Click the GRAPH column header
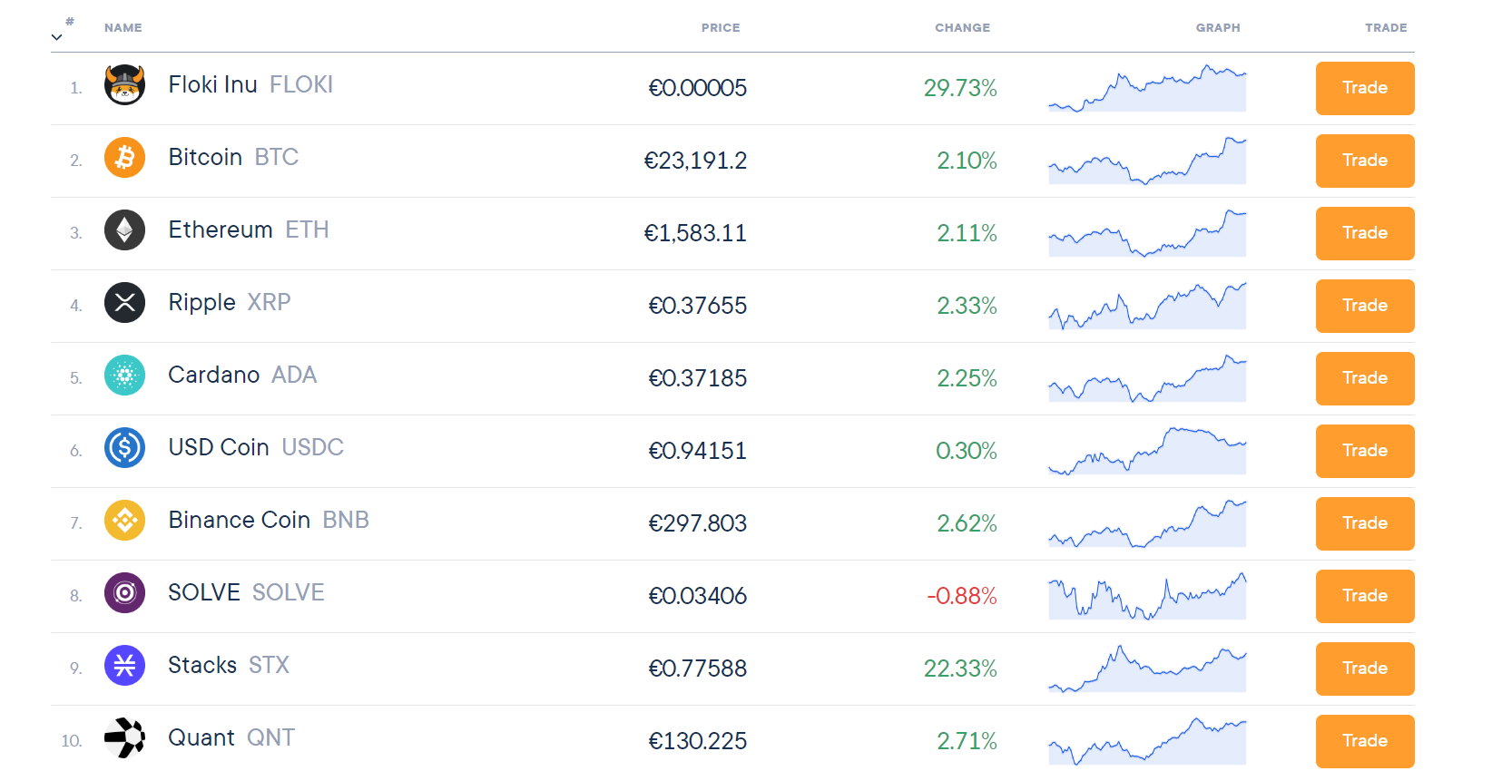Image resolution: width=1492 pixels, height=771 pixels. pyautogui.click(x=1218, y=28)
